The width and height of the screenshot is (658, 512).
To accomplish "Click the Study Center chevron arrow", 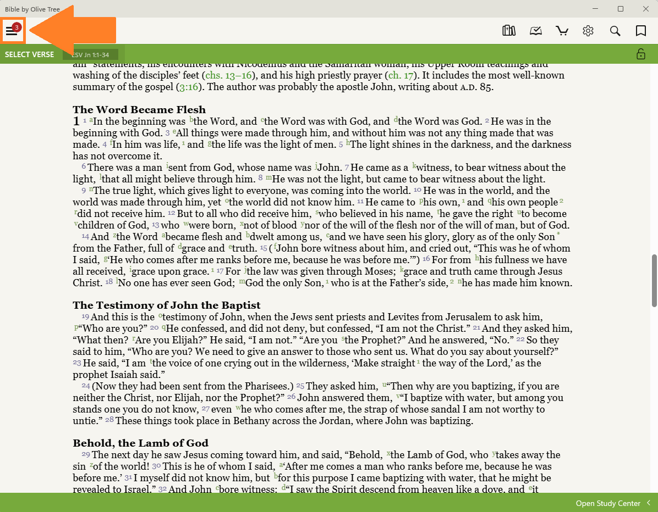I will click(648, 503).
